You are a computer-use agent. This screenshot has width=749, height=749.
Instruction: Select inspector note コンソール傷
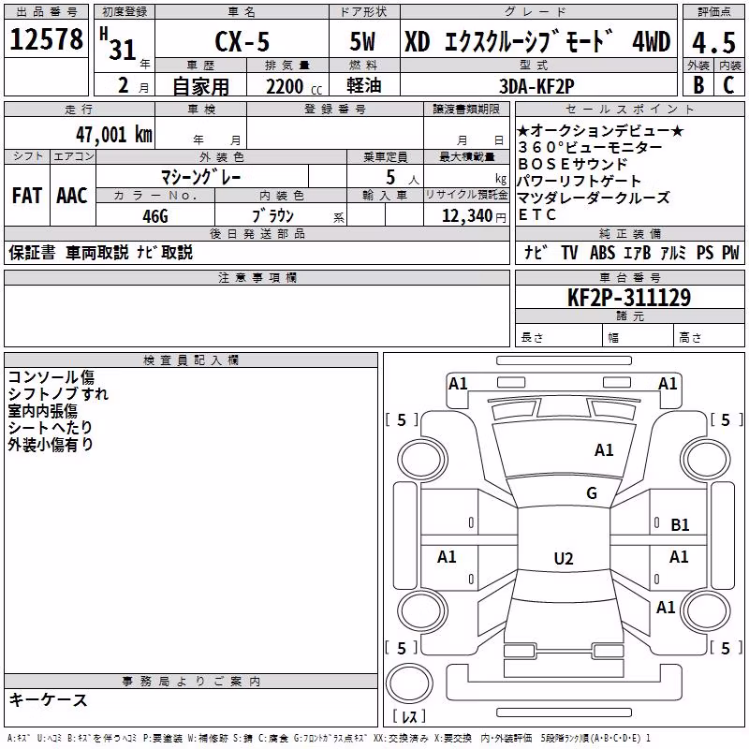(51, 377)
